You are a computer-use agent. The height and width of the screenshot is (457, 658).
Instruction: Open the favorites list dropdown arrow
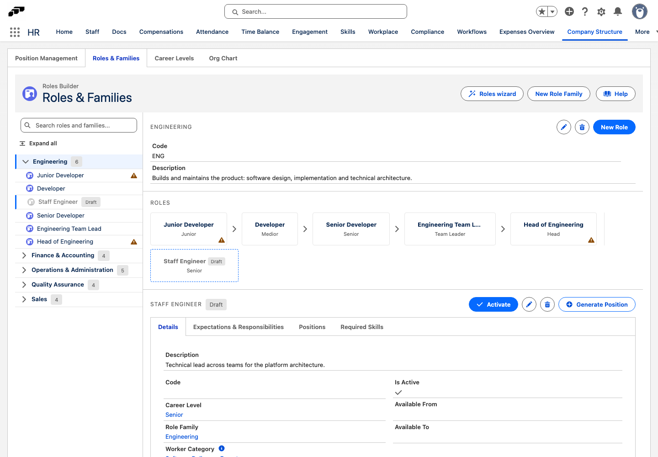(552, 11)
